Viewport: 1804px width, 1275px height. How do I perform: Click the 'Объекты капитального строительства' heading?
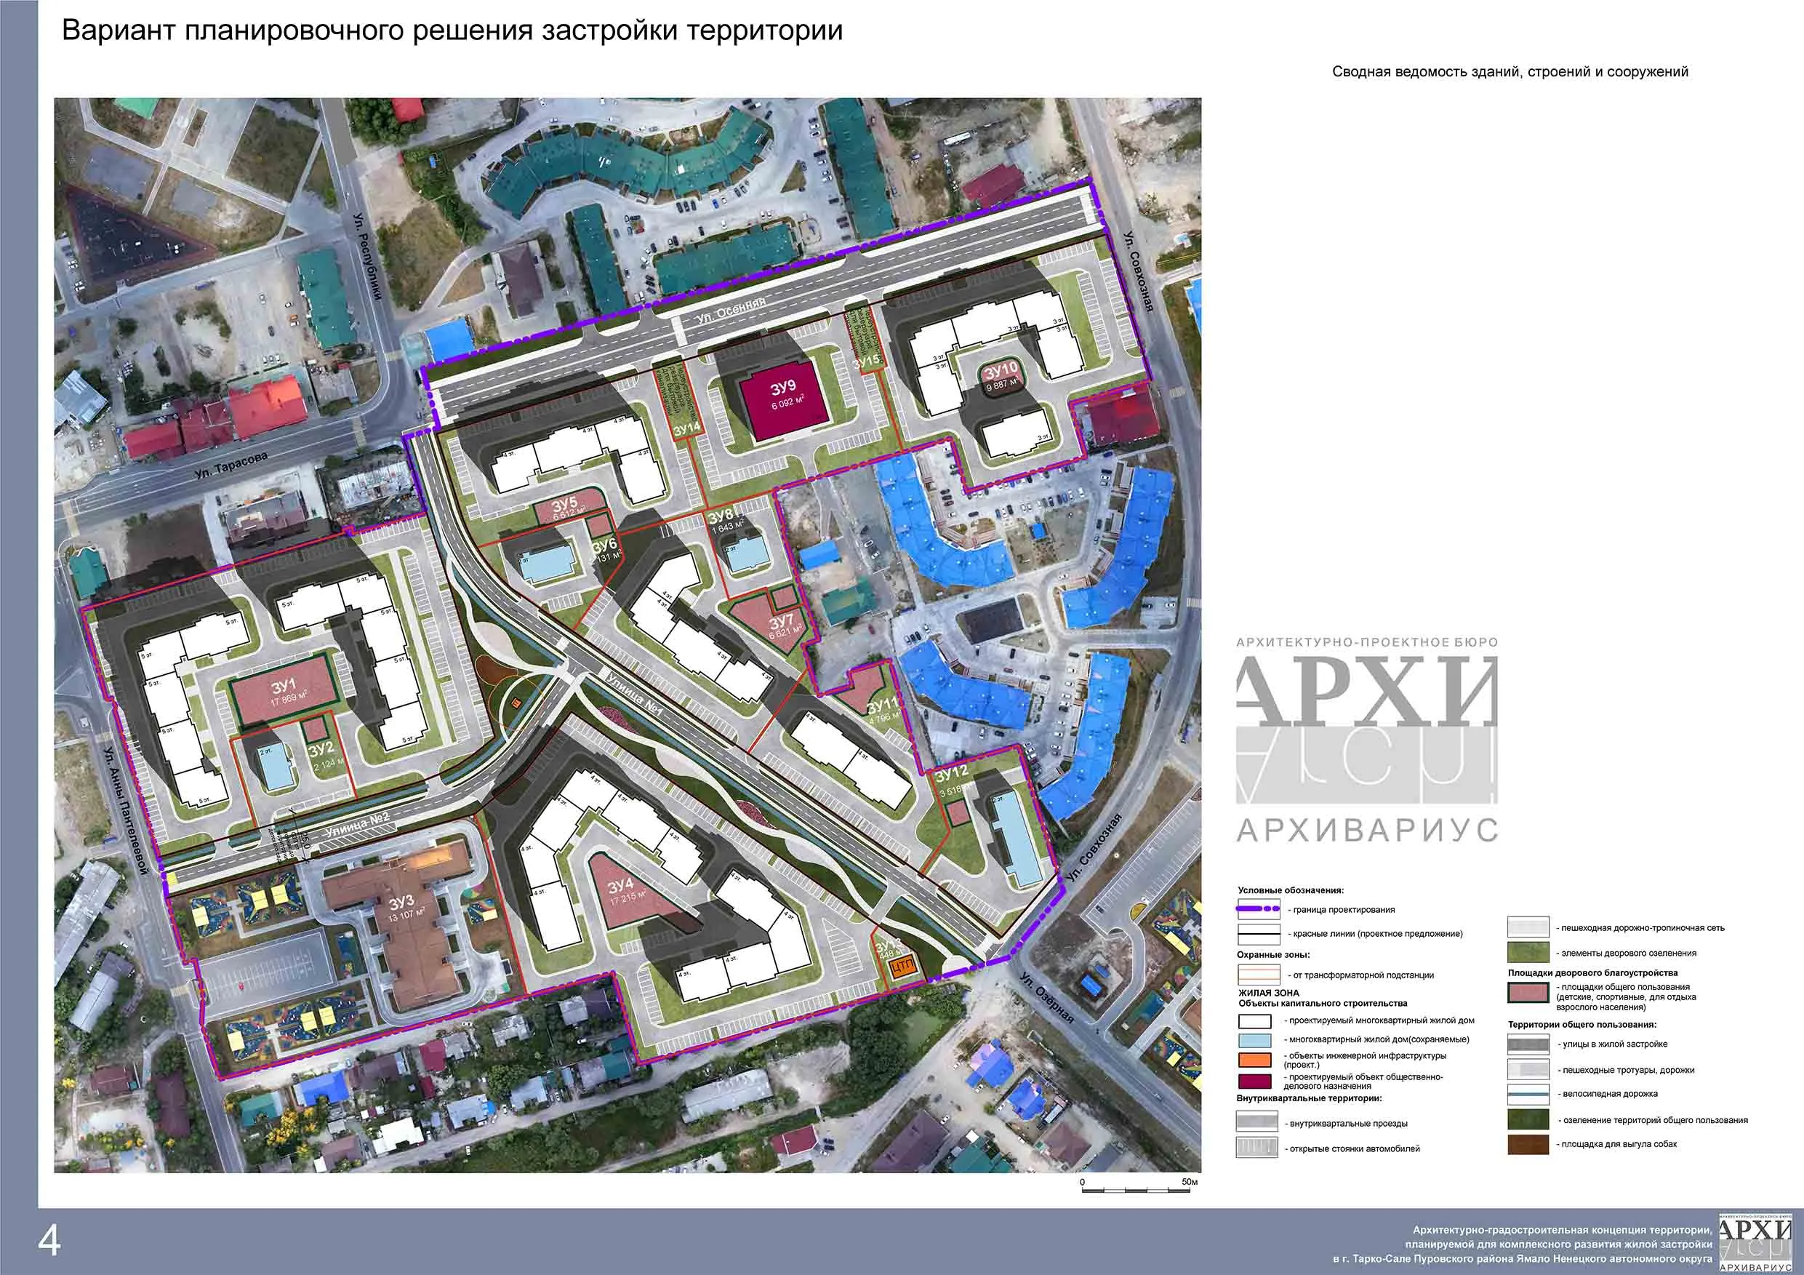tap(1323, 1003)
